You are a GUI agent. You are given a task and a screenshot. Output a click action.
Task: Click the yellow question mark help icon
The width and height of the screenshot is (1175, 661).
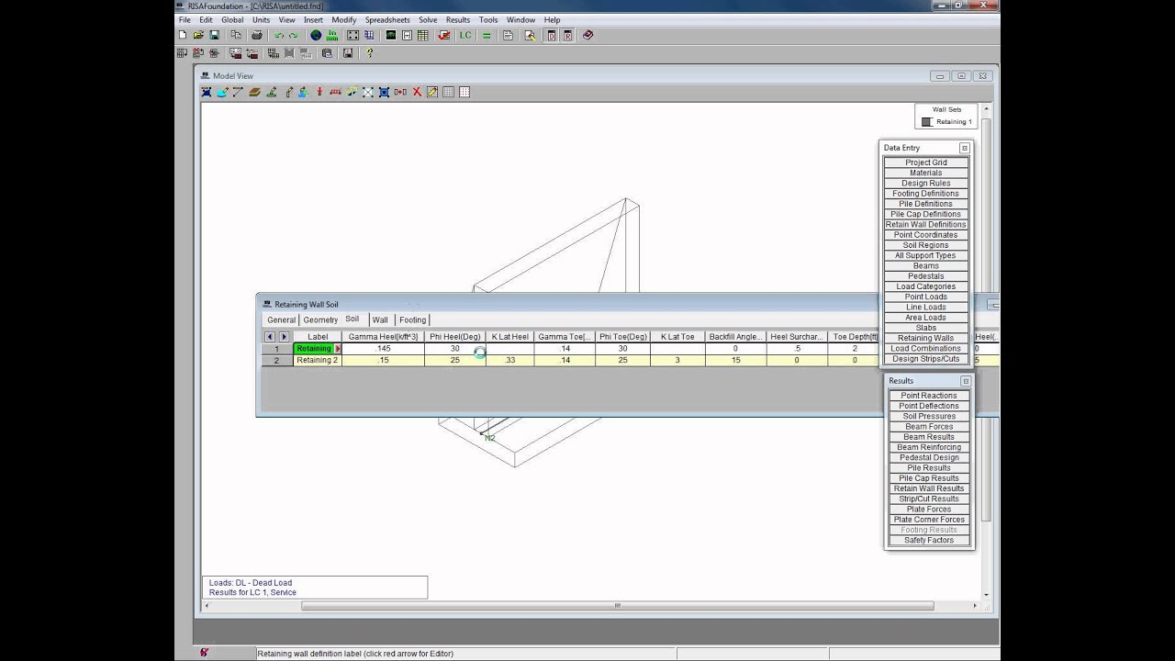pyautogui.click(x=369, y=53)
